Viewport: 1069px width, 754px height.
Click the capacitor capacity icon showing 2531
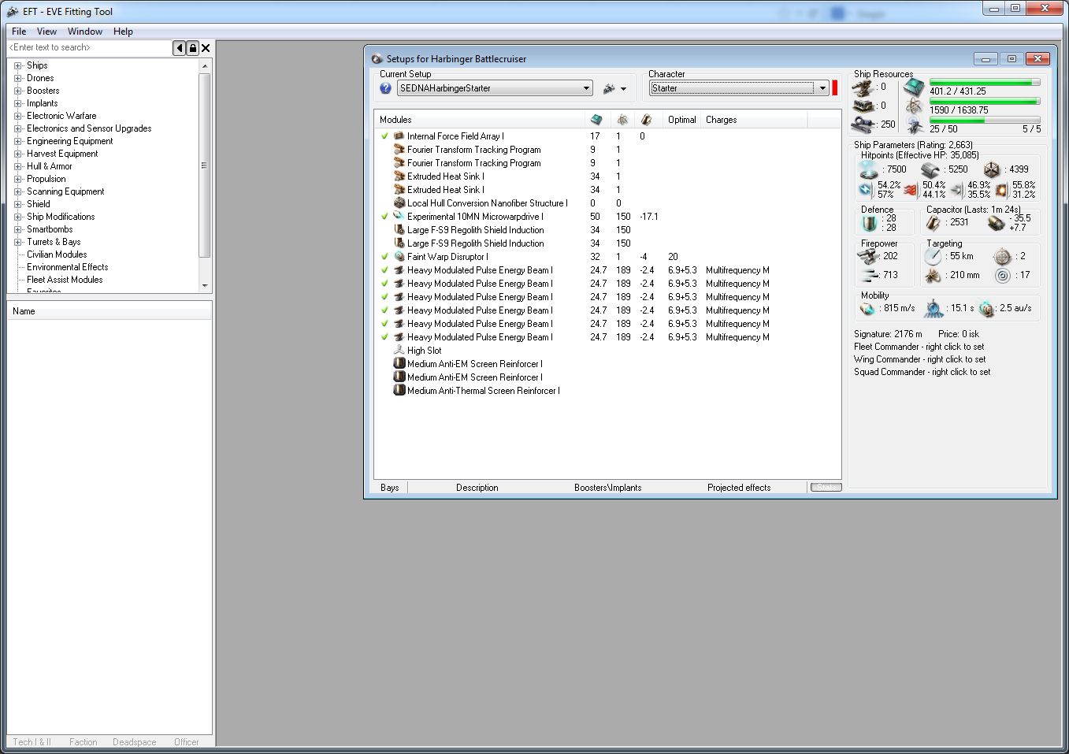pyautogui.click(x=934, y=223)
